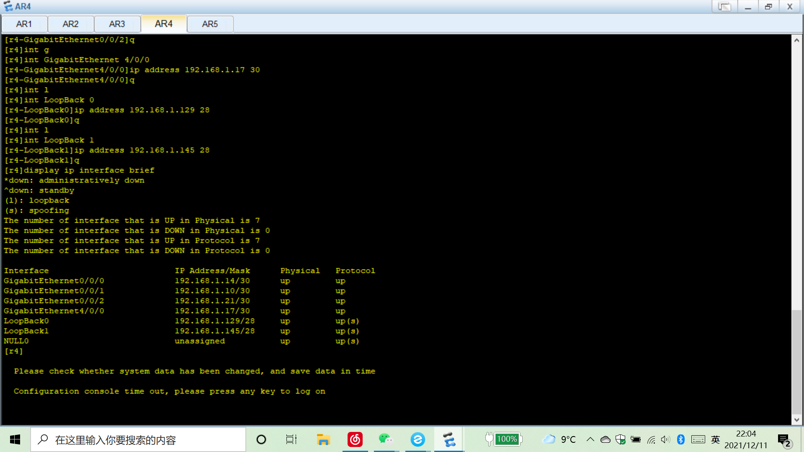Select the AR5 tab
The width and height of the screenshot is (804, 452).
[210, 24]
